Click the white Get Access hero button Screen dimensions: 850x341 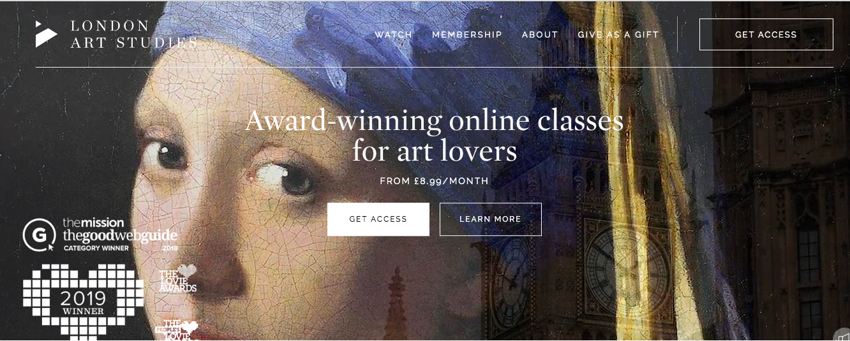click(x=378, y=219)
